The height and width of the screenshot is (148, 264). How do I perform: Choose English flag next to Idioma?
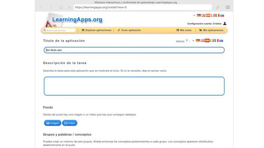coord(203,41)
